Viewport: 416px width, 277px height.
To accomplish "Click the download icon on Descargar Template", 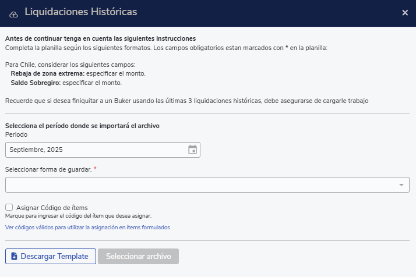I will pos(14,257).
